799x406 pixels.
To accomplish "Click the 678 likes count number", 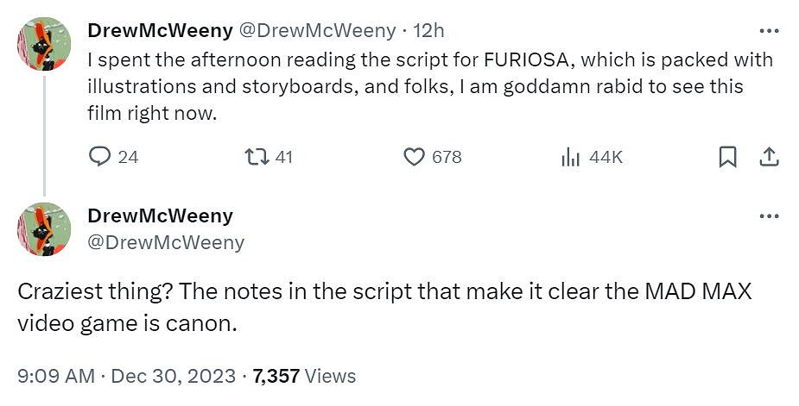I will (x=447, y=157).
